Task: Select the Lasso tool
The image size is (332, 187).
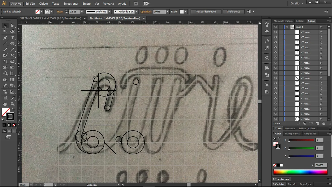Action: 12,31
